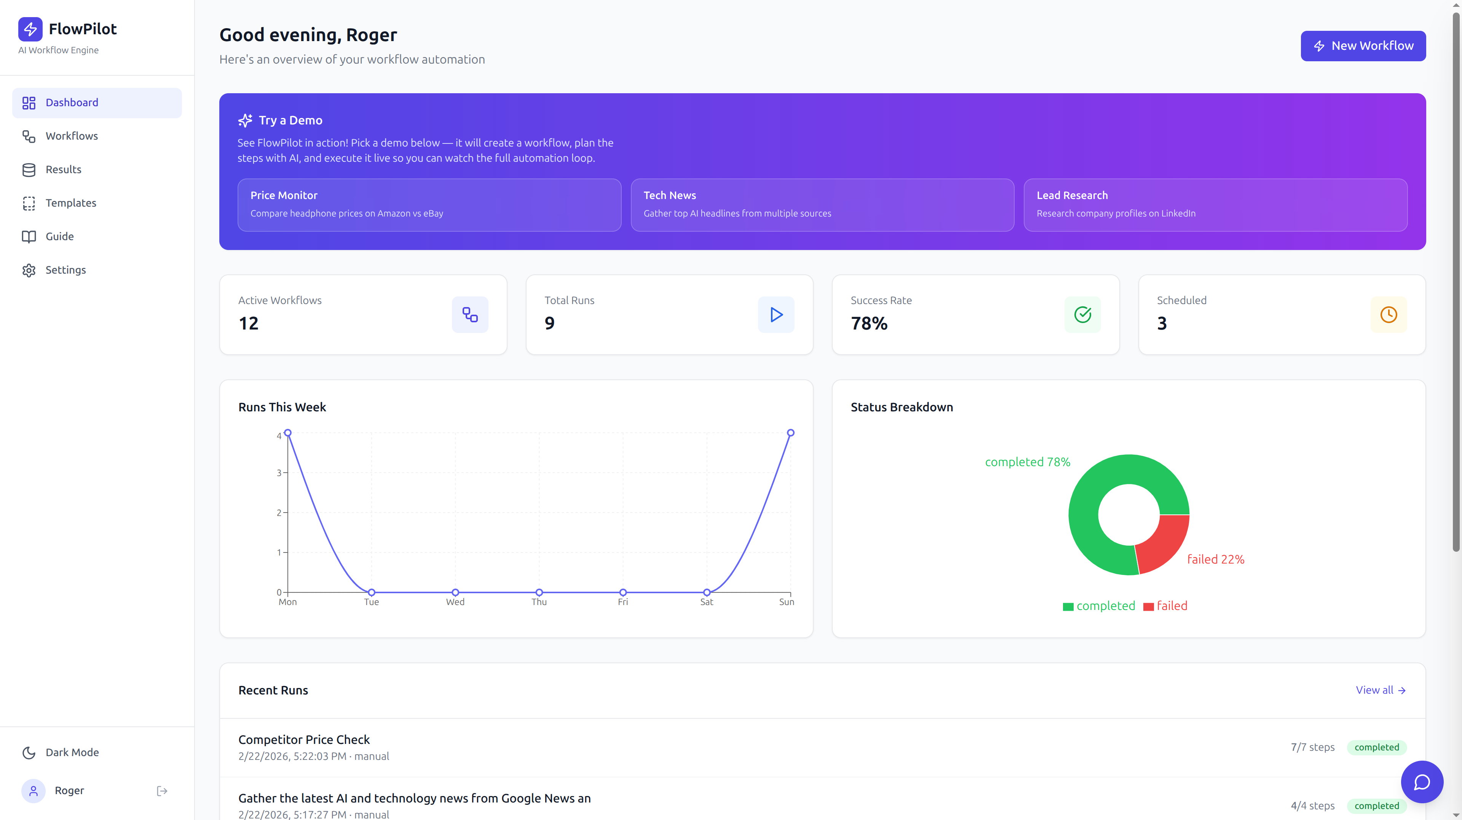1462x820 pixels.
Task: Click the FlowPilot lightning logo icon
Action: [x=30, y=29]
